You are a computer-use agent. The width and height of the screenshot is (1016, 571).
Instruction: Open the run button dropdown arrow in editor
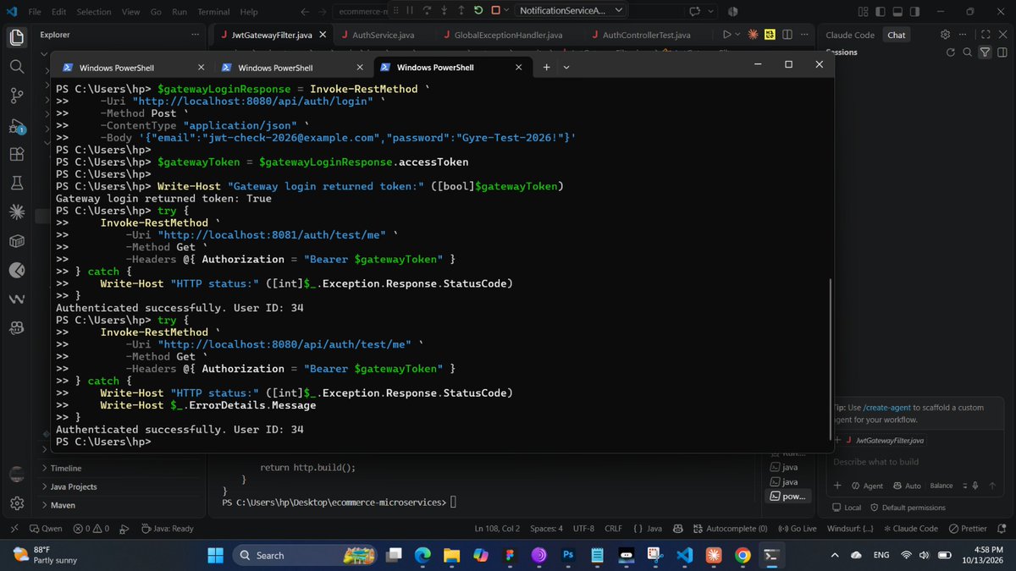click(738, 35)
